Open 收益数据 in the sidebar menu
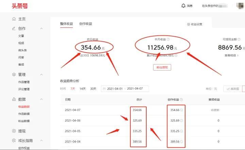245x150 pixels. click(24, 107)
